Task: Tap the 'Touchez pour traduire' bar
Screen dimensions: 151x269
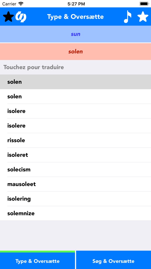Action: click(75, 67)
